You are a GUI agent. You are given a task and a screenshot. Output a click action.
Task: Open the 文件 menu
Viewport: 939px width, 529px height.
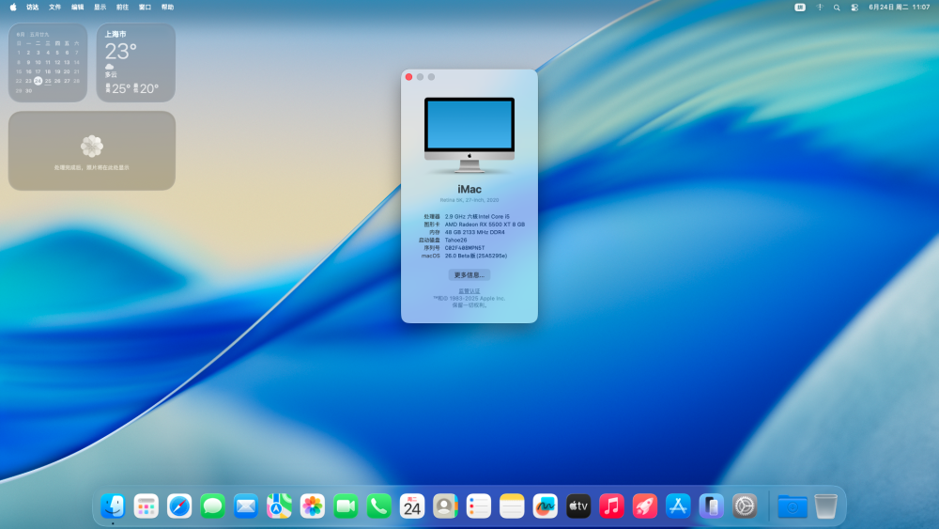pyautogui.click(x=55, y=8)
